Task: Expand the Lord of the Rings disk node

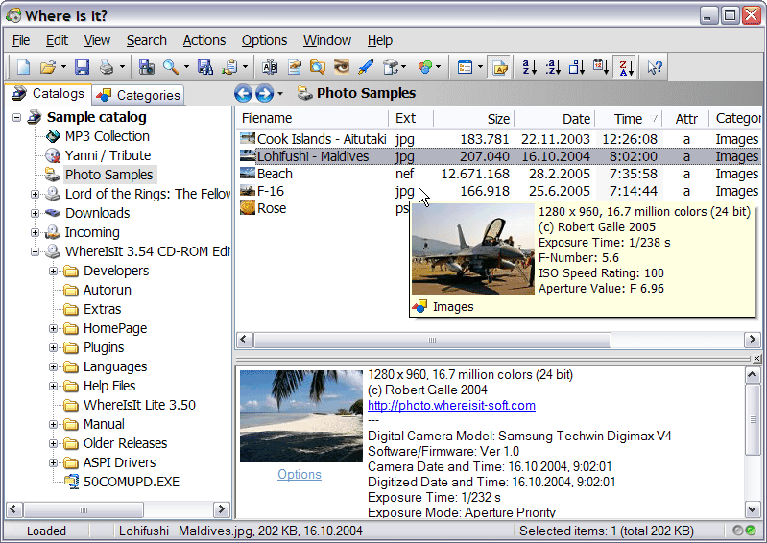Action: pyautogui.click(x=36, y=194)
